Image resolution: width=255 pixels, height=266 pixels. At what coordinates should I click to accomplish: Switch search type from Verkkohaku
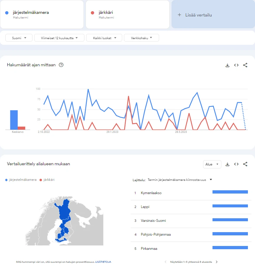(141, 38)
